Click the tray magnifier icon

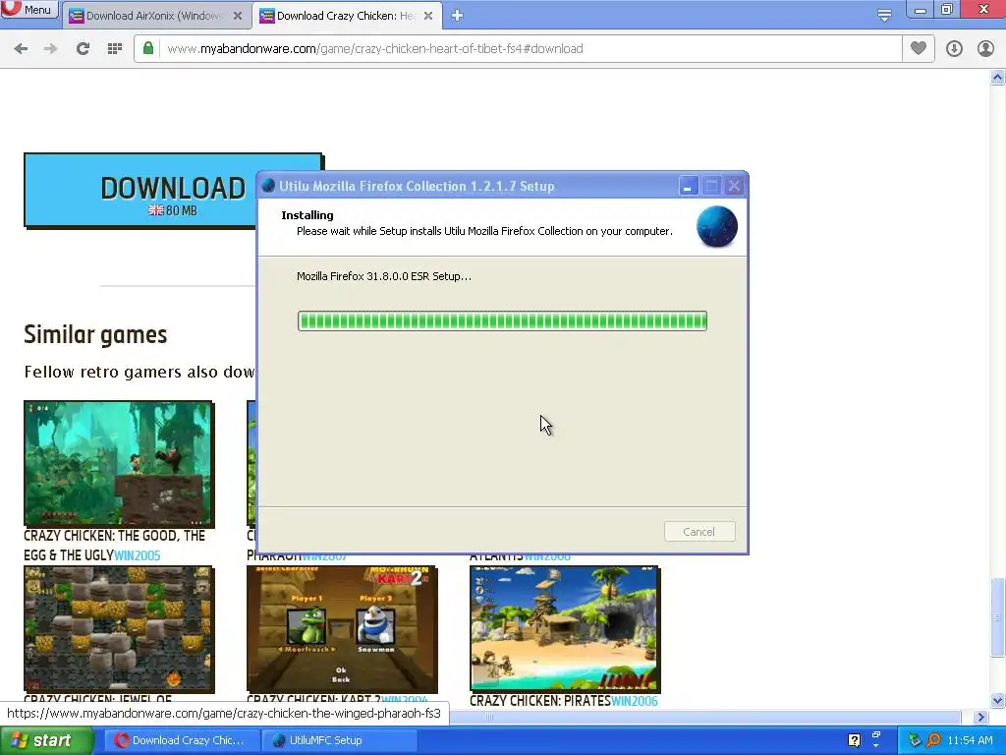(x=934, y=740)
